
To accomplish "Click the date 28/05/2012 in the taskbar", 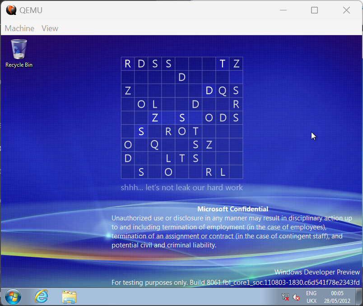I will [x=337, y=301].
